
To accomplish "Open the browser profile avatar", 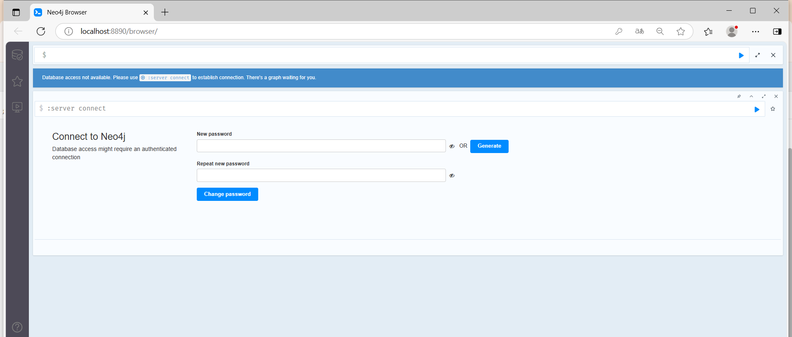I will [x=732, y=31].
